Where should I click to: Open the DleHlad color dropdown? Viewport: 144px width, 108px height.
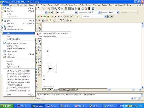[x=67, y=12]
